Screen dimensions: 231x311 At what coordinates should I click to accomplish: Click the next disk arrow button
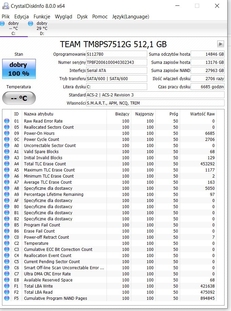point(220,44)
